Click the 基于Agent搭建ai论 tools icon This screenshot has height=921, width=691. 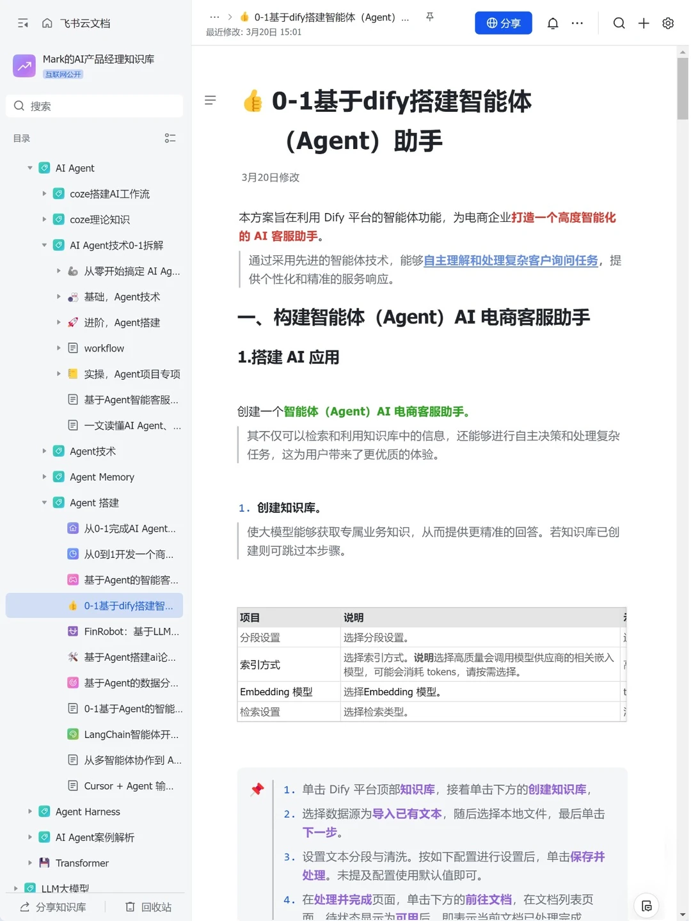[73, 657]
